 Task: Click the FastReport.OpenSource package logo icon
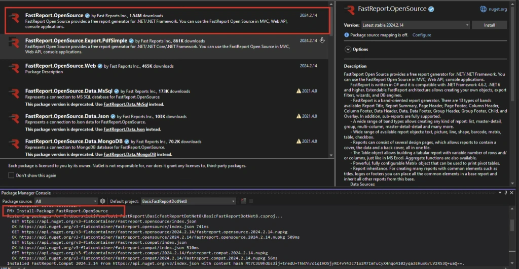14,18
